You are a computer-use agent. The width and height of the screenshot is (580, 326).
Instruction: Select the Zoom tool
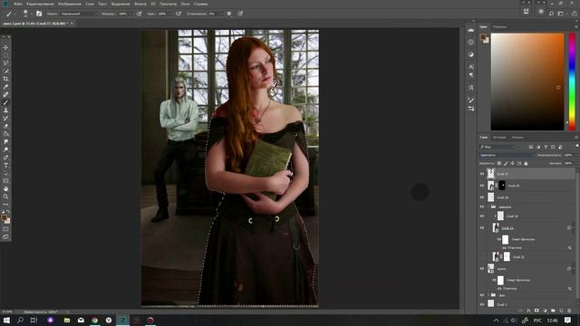click(5, 197)
